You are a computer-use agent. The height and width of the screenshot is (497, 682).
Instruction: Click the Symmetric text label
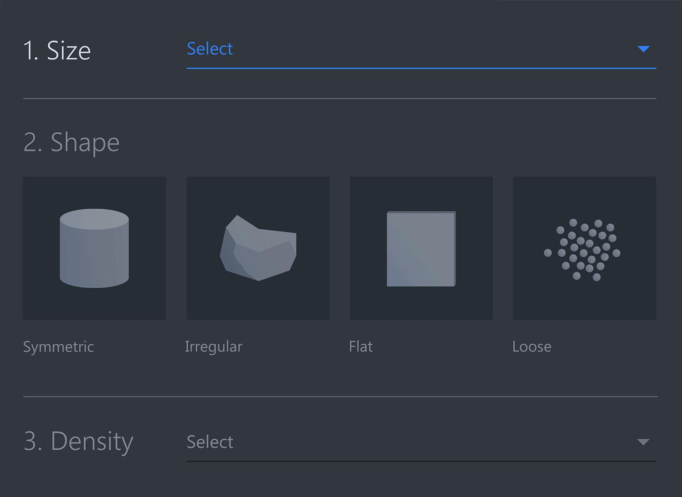coord(58,346)
